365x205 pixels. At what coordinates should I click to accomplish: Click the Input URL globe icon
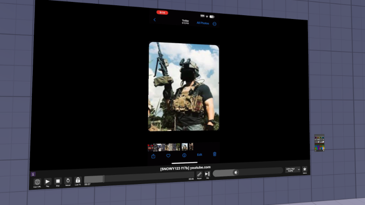tap(37, 182)
